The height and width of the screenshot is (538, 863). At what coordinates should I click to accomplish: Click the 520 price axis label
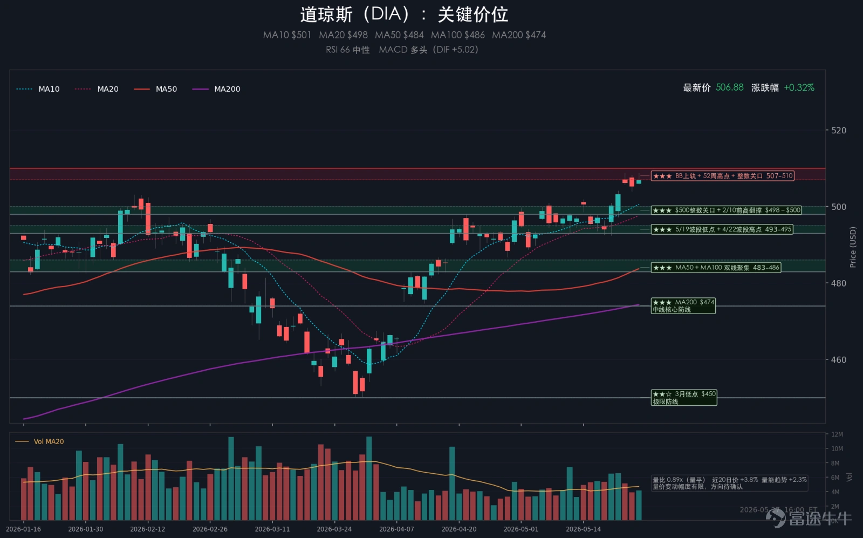839,131
